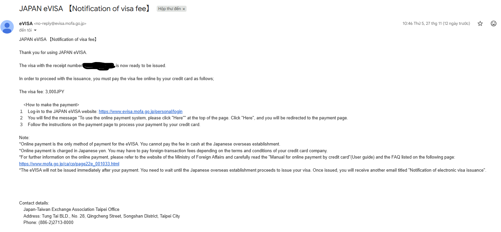The width and height of the screenshot is (501, 232).
Task: Click the 10:46 email timestamp
Action: pos(436,23)
